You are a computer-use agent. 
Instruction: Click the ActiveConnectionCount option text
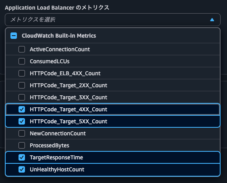tap(60, 49)
